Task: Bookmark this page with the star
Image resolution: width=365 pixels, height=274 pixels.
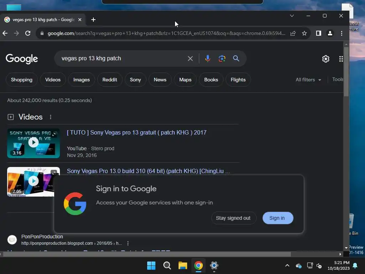Action: point(304,33)
